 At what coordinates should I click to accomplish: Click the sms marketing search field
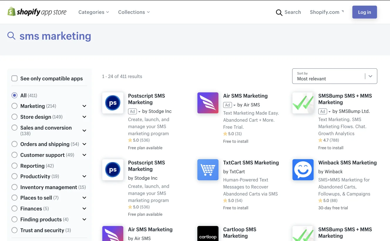click(x=55, y=36)
